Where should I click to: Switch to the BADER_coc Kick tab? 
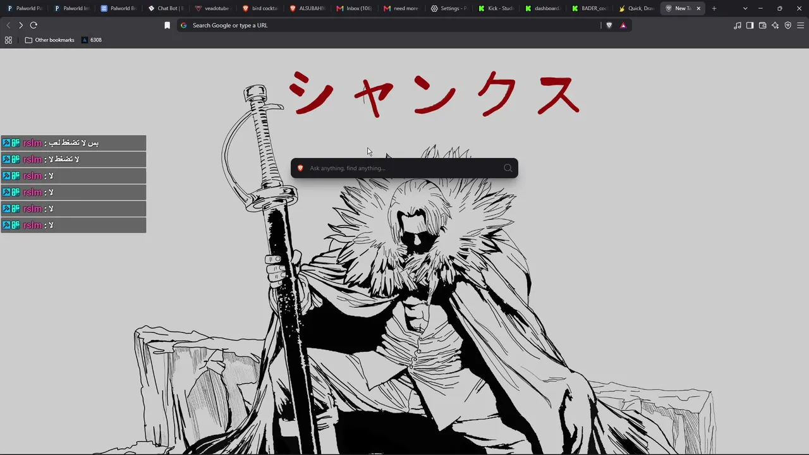(x=590, y=8)
